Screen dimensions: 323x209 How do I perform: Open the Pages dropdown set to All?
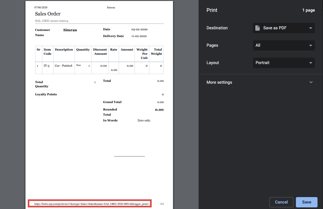pos(284,45)
